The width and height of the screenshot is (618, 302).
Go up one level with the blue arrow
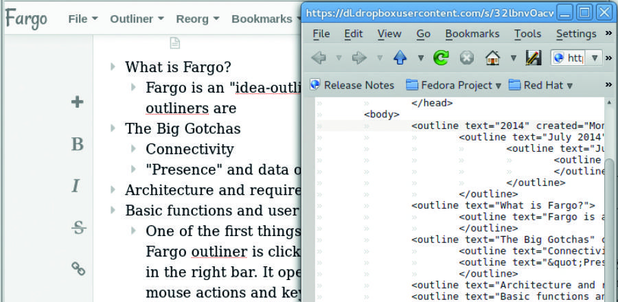400,58
